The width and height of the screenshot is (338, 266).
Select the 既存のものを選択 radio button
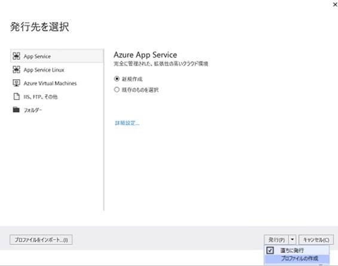point(116,89)
